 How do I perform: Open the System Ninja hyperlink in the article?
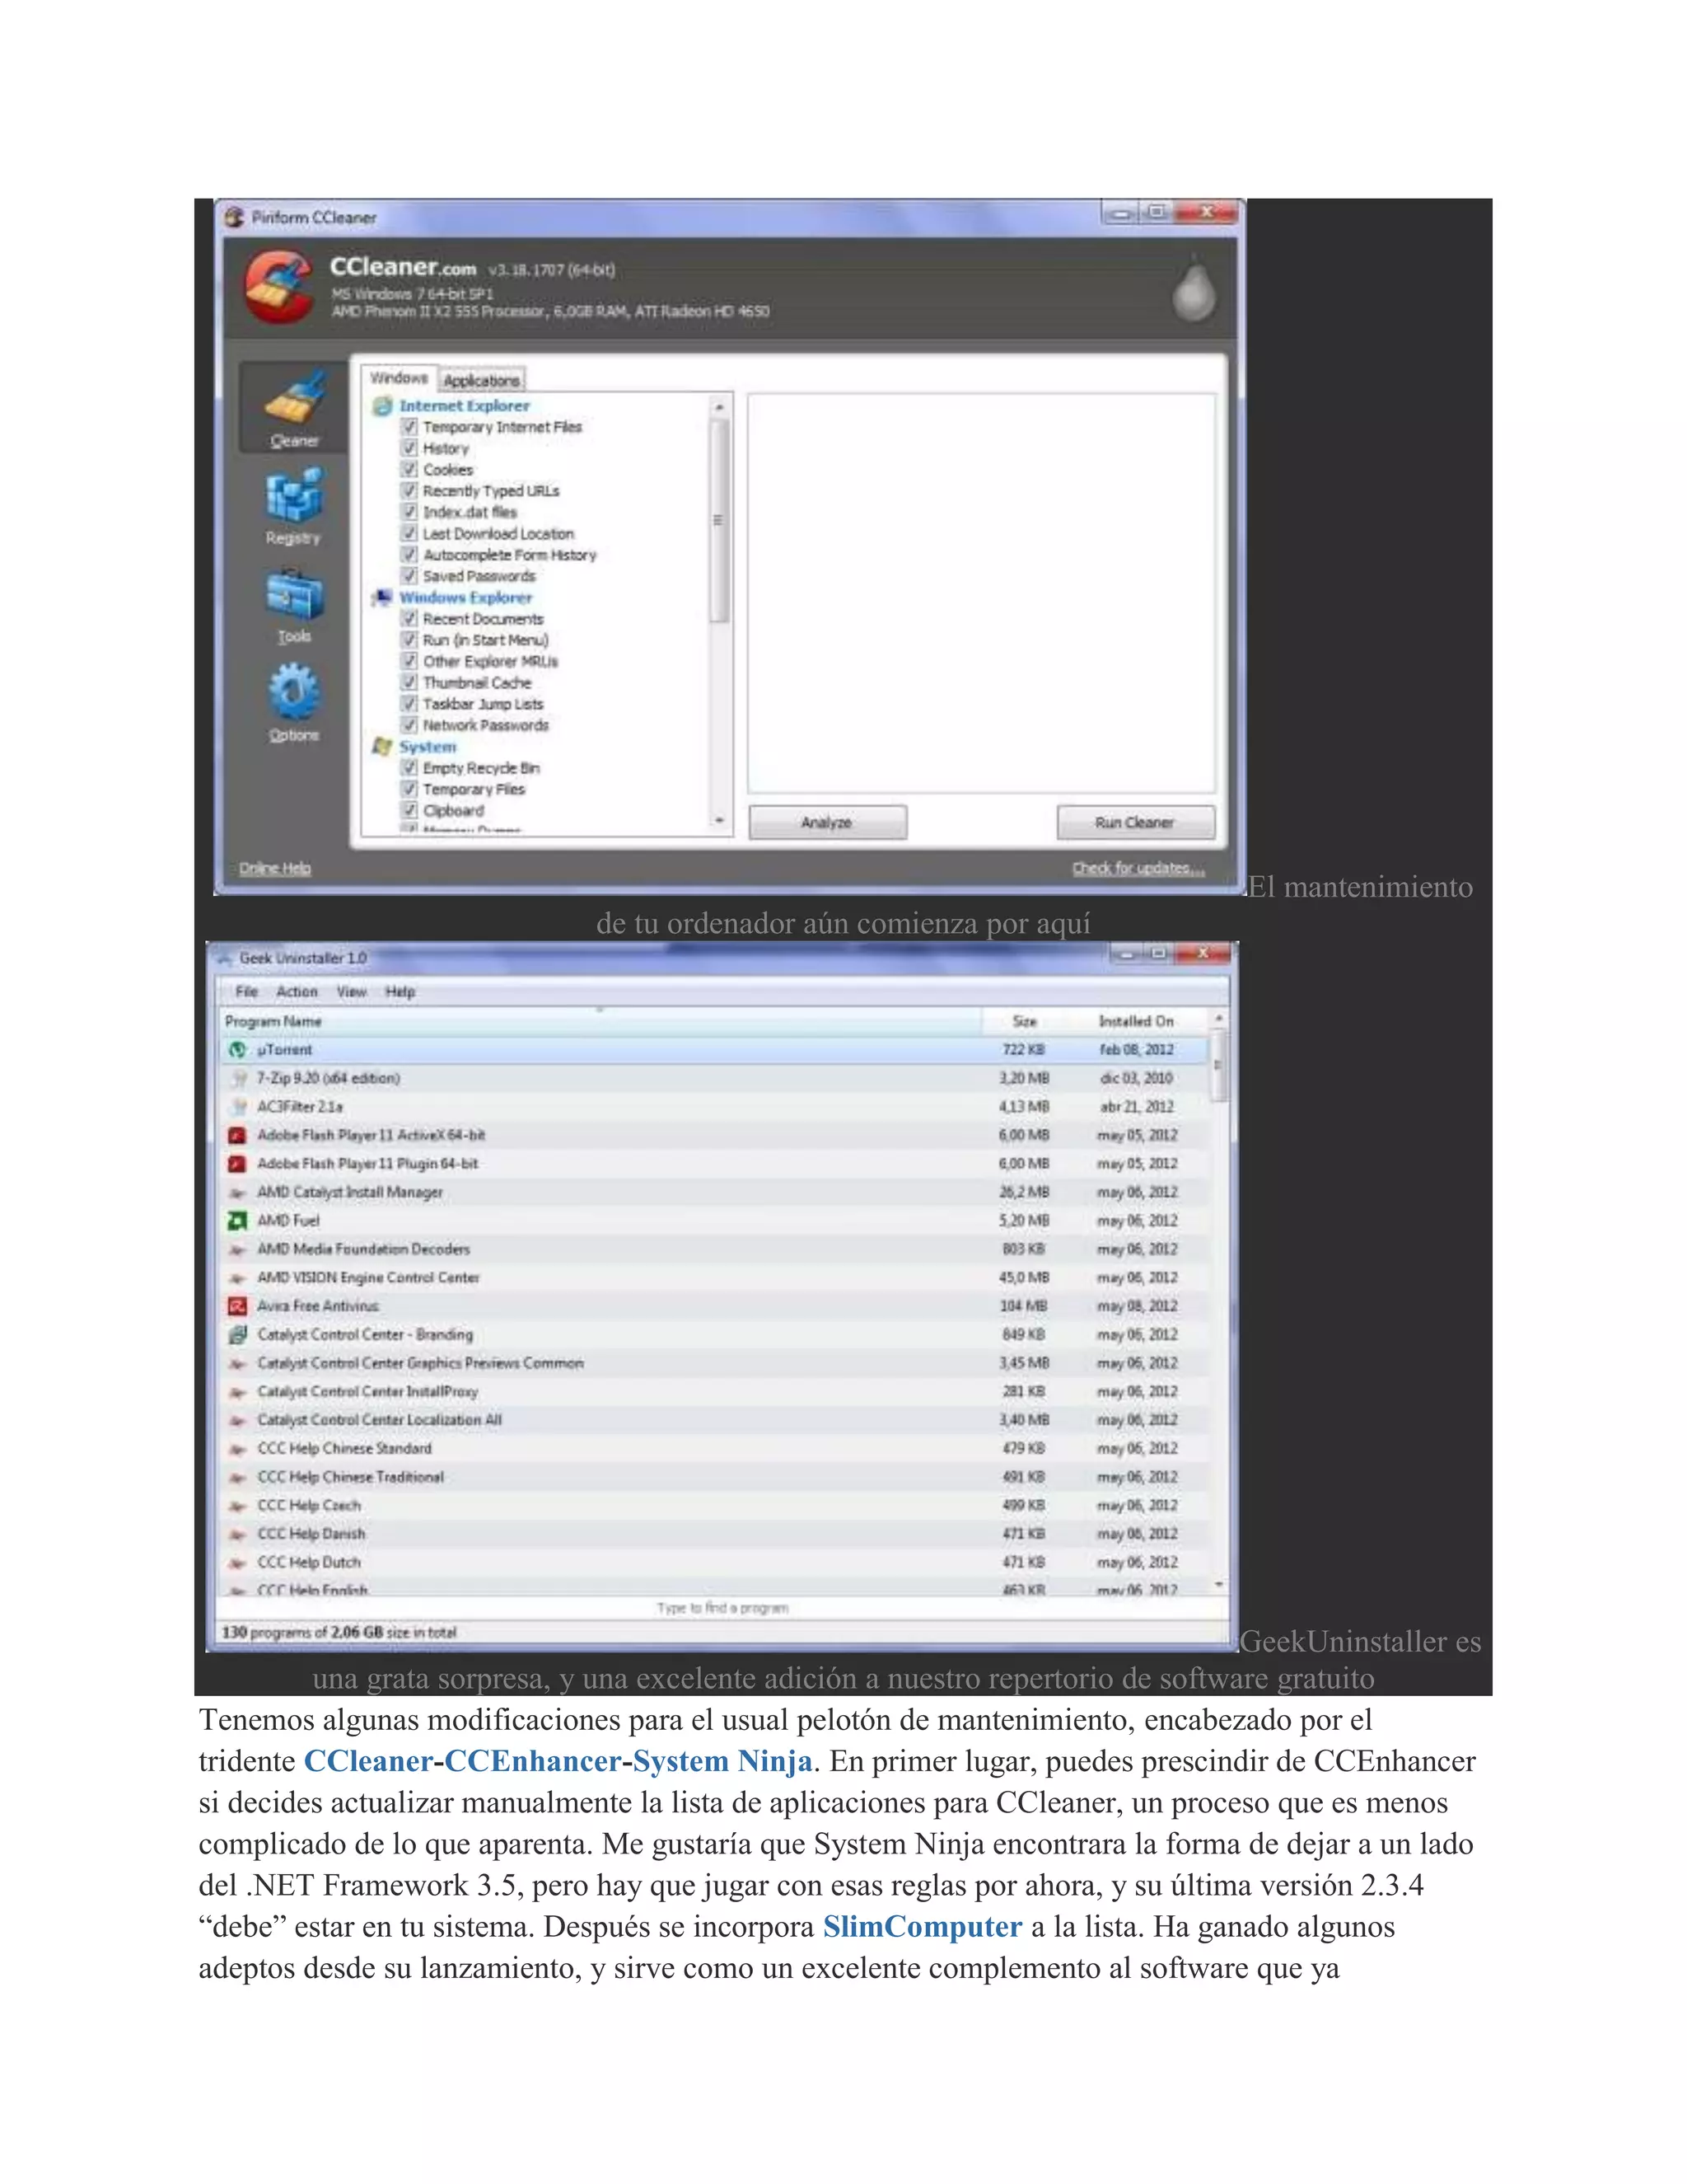[722, 1762]
